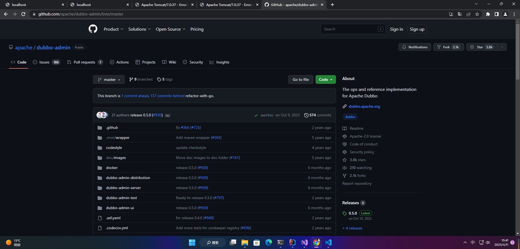Click the browser back arrow

pos(6,14)
